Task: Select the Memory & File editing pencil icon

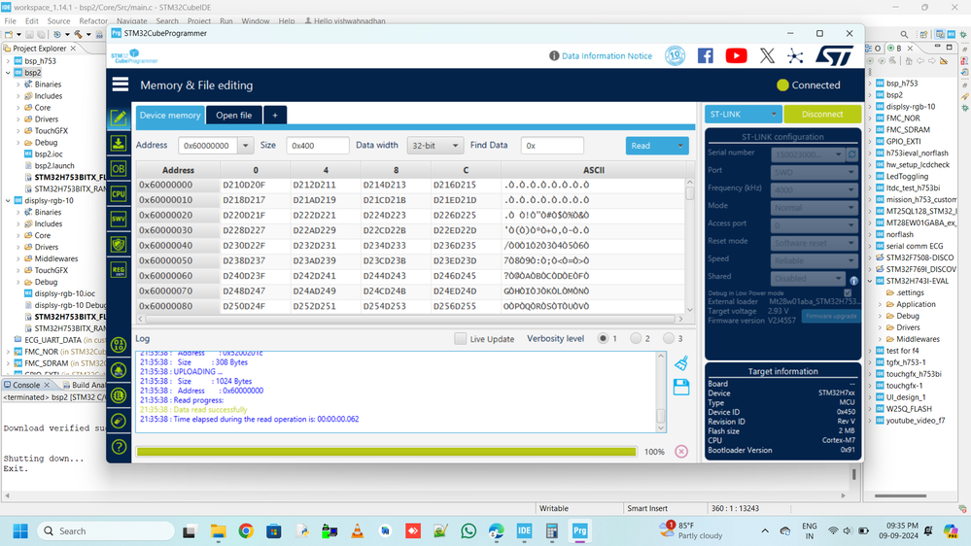Action: point(119,118)
